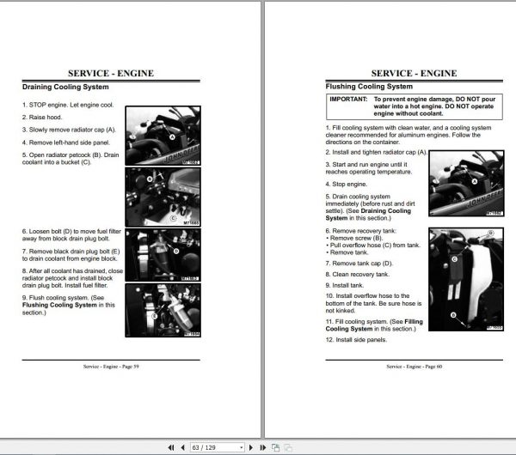516x455 pixels.
Task: Click step '8. Clean recovery tank.'
Action: click(358, 275)
